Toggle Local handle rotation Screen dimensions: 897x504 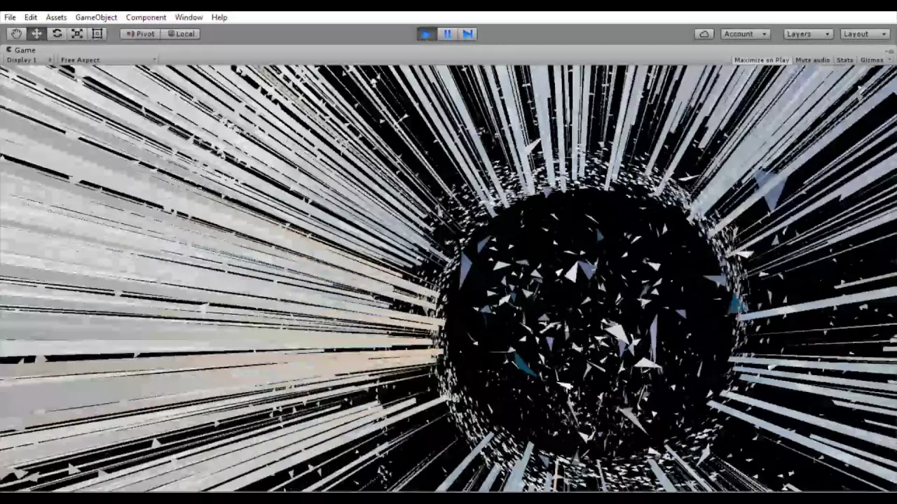[x=181, y=34]
